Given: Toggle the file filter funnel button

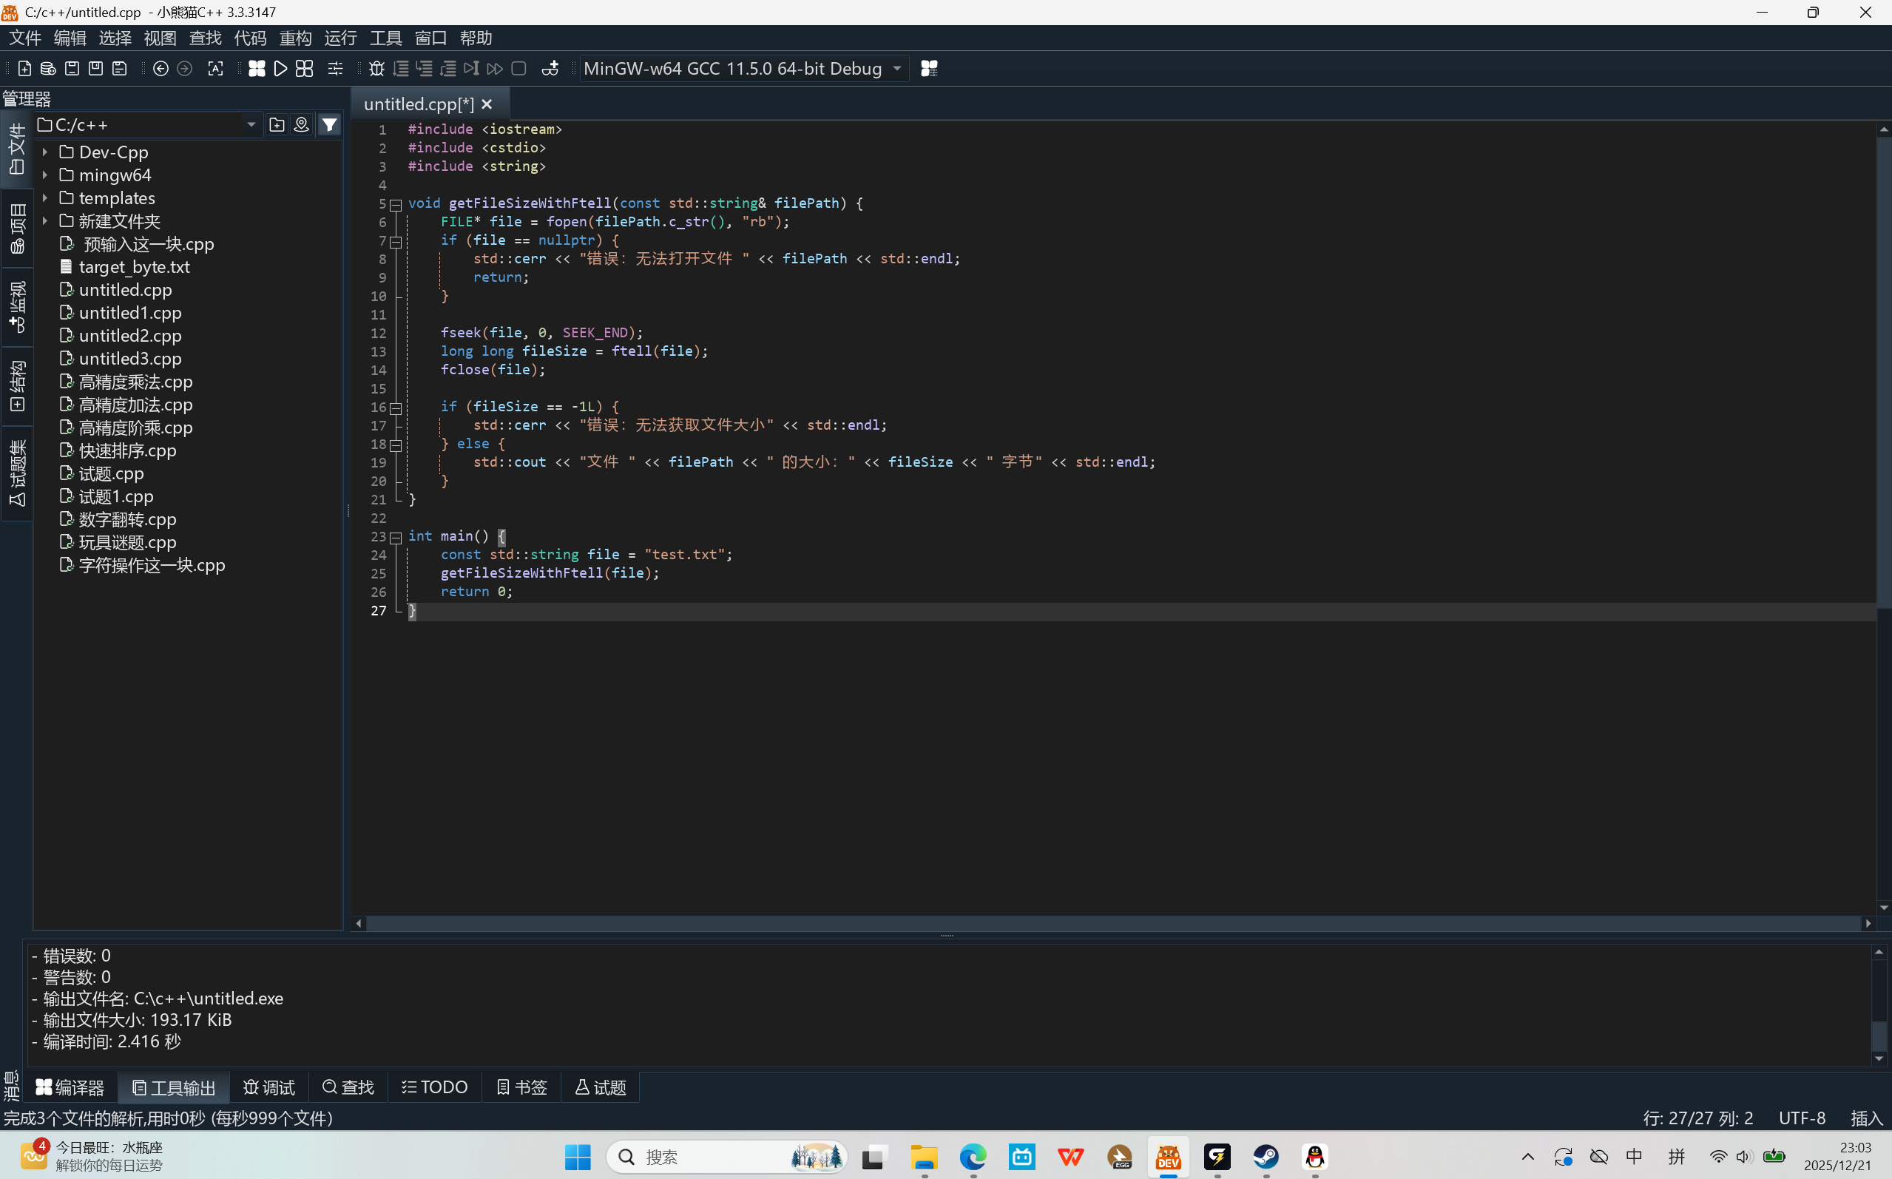Looking at the screenshot, I should (x=330, y=125).
